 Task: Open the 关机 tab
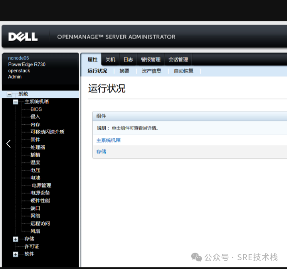[x=111, y=60]
